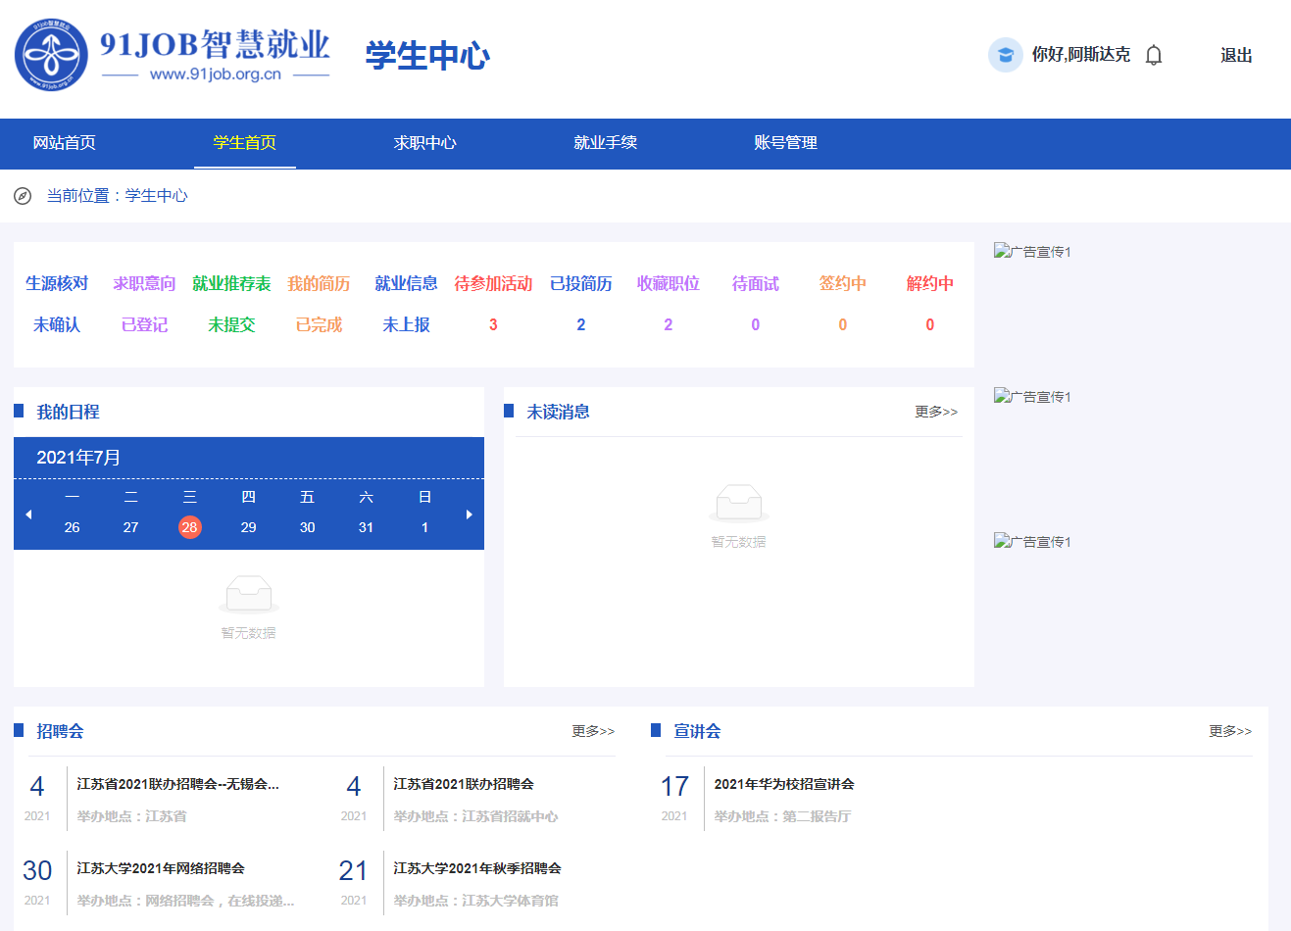The image size is (1291, 931).
Task: Click count 2 under 已投简历
Action: pos(581,324)
